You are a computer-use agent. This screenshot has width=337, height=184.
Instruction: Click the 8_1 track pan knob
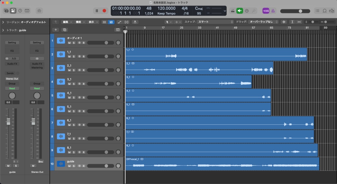click(x=118, y=152)
